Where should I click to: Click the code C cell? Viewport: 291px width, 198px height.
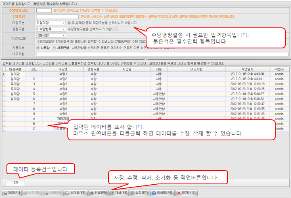coord(34,129)
